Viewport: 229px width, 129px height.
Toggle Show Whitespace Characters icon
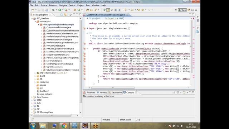(120, 10)
